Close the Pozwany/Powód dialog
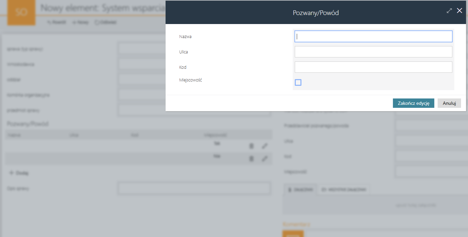The width and height of the screenshot is (468, 237). (x=460, y=11)
